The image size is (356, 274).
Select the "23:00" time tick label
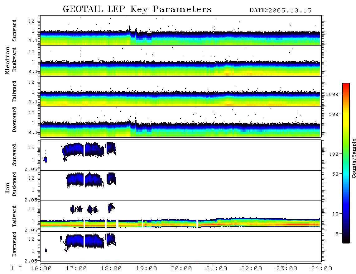(287, 269)
